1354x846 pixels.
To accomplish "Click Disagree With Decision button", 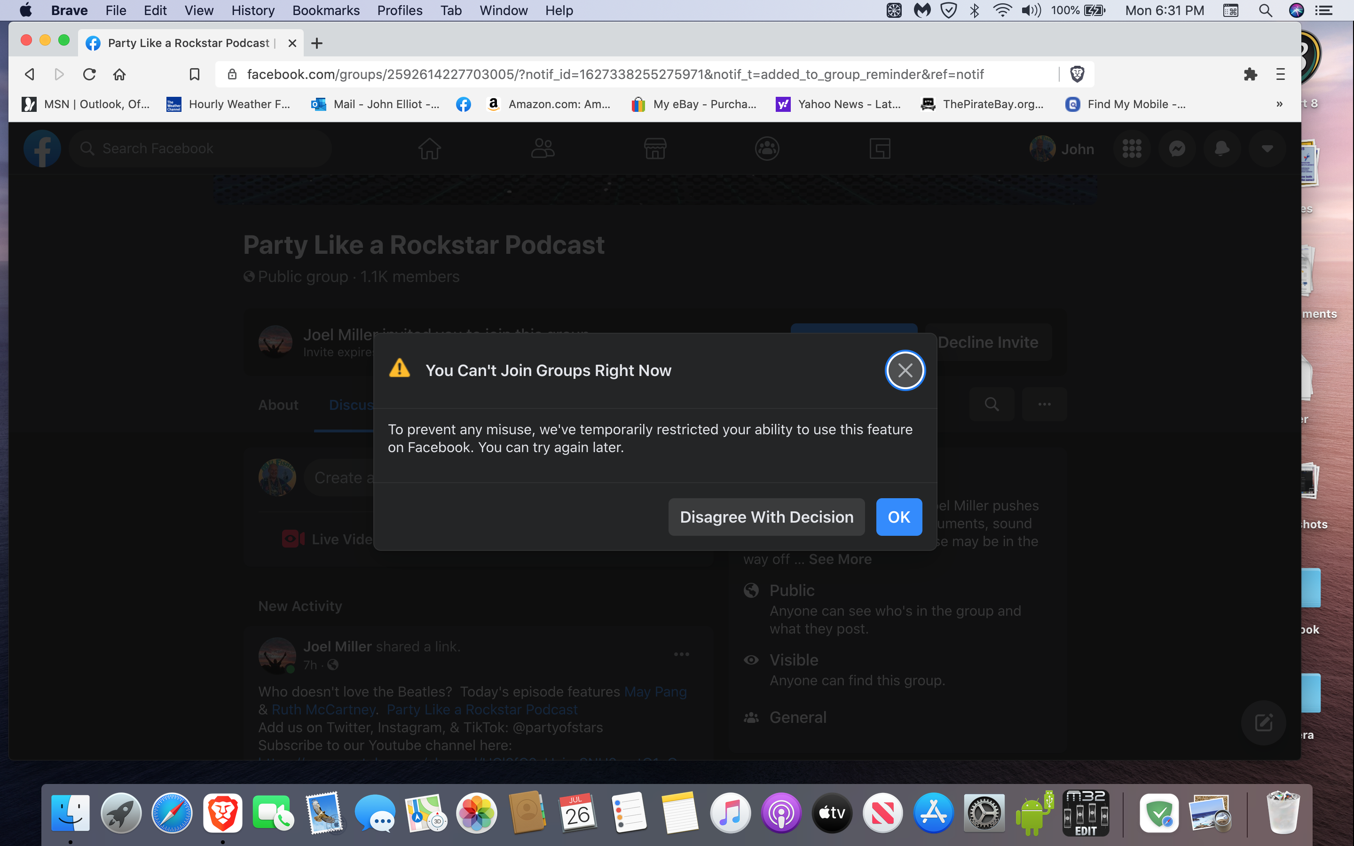I will (x=766, y=517).
